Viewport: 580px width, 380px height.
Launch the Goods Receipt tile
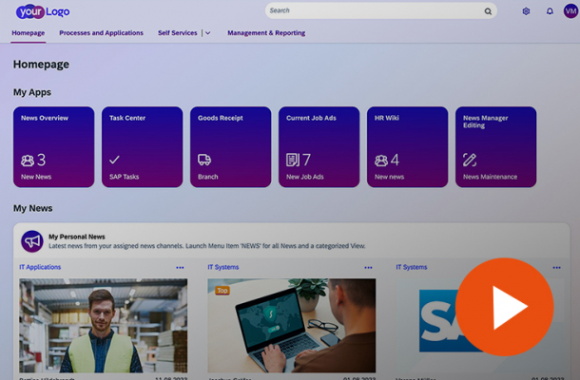tap(230, 146)
